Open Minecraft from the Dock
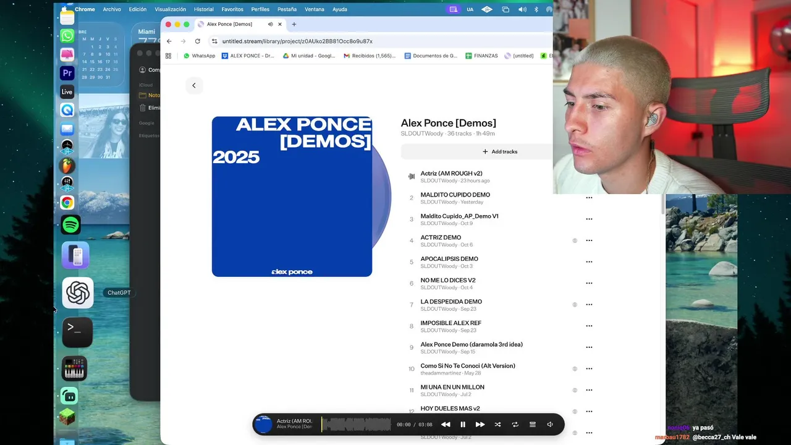 pyautogui.click(x=67, y=417)
